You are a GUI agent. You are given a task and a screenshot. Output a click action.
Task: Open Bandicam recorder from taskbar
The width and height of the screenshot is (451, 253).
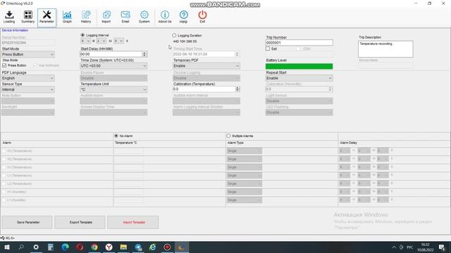[x=167, y=247]
